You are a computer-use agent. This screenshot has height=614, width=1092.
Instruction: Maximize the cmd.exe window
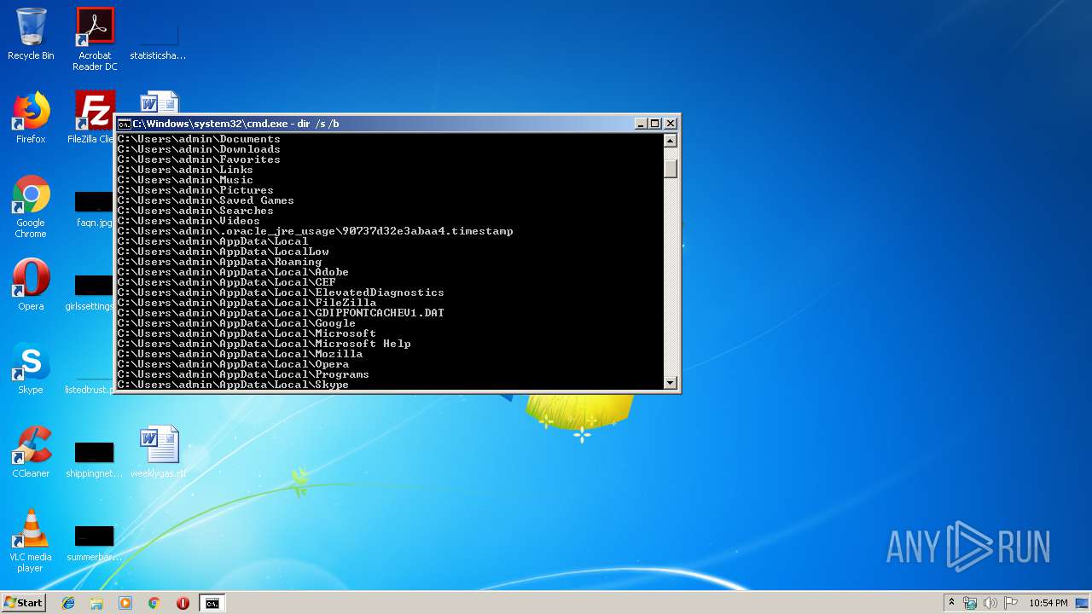point(655,124)
